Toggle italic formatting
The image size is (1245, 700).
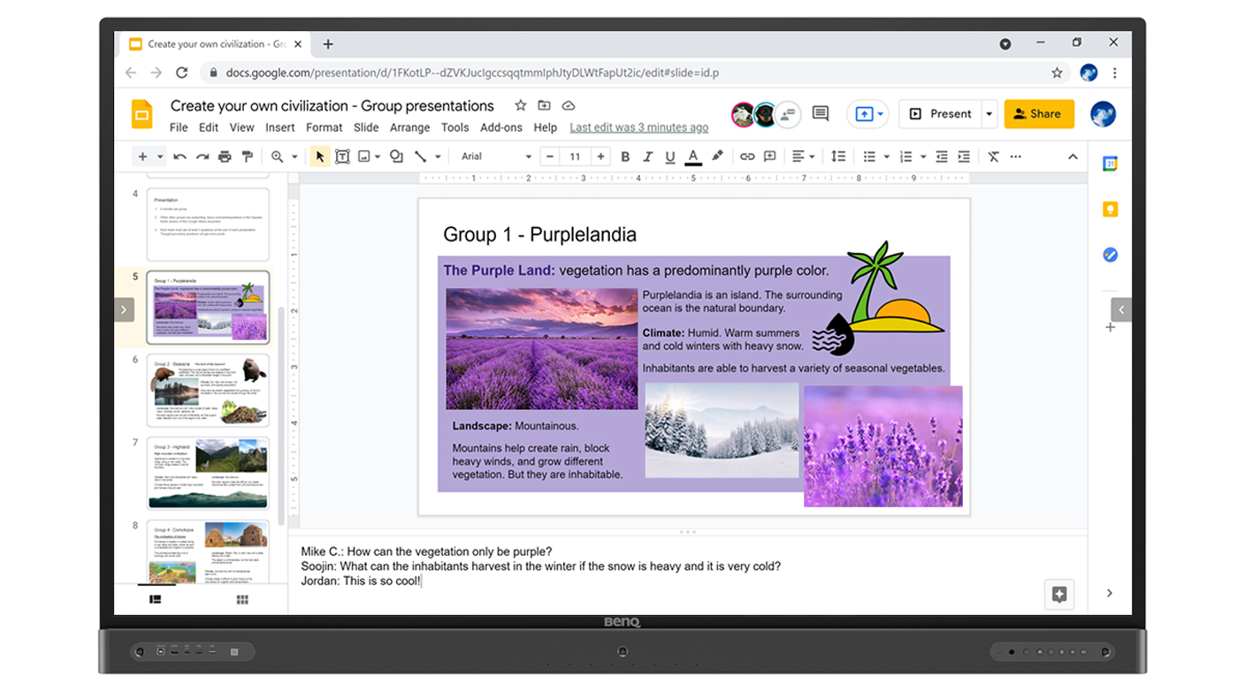coord(648,156)
